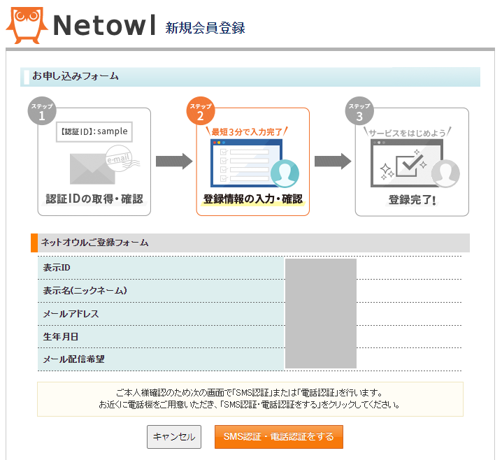Click the gray user avatar icon in step 3
The height and width of the screenshot is (460, 502).
point(445,173)
